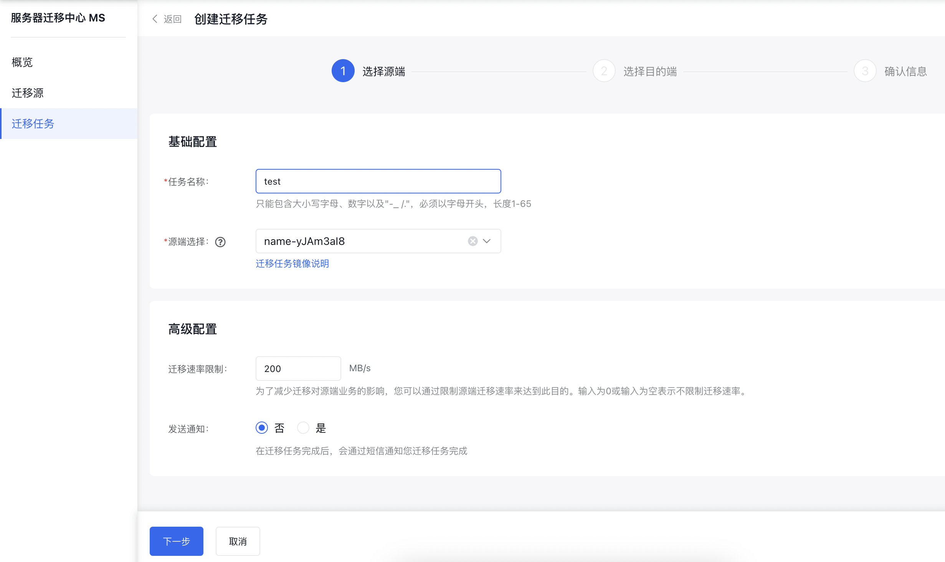Open the 迁移任务镜像说明 link
The height and width of the screenshot is (562, 945).
(x=292, y=264)
